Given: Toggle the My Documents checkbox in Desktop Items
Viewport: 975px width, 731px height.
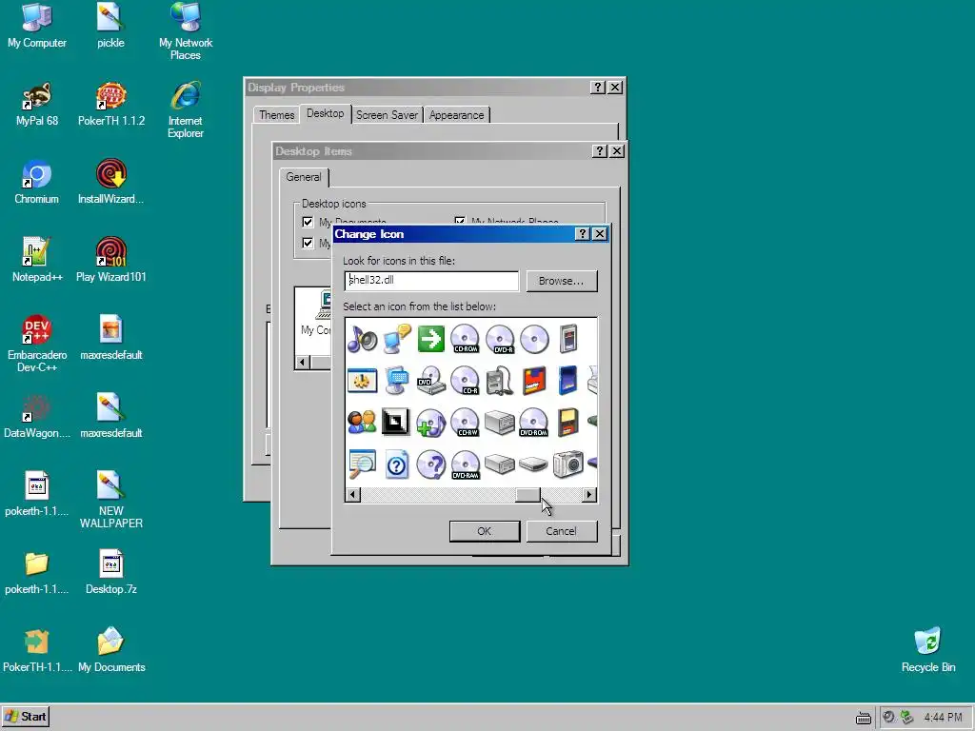Looking at the screenshot, I should (x=308, y=222).
